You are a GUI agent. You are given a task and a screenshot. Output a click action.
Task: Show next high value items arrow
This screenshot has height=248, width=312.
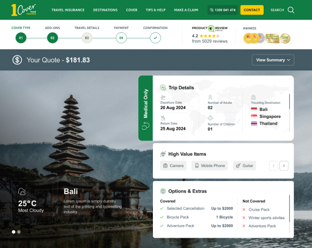coord(283,166)
